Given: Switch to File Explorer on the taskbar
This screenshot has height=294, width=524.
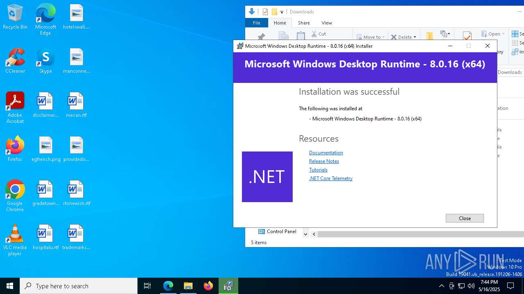Looking at the screenshot, I should (x=188, y=286).
